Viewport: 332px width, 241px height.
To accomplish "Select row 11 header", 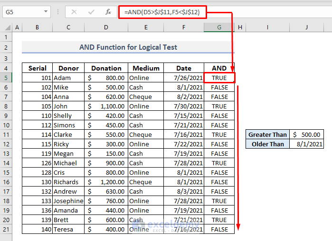I will (6, 134).
